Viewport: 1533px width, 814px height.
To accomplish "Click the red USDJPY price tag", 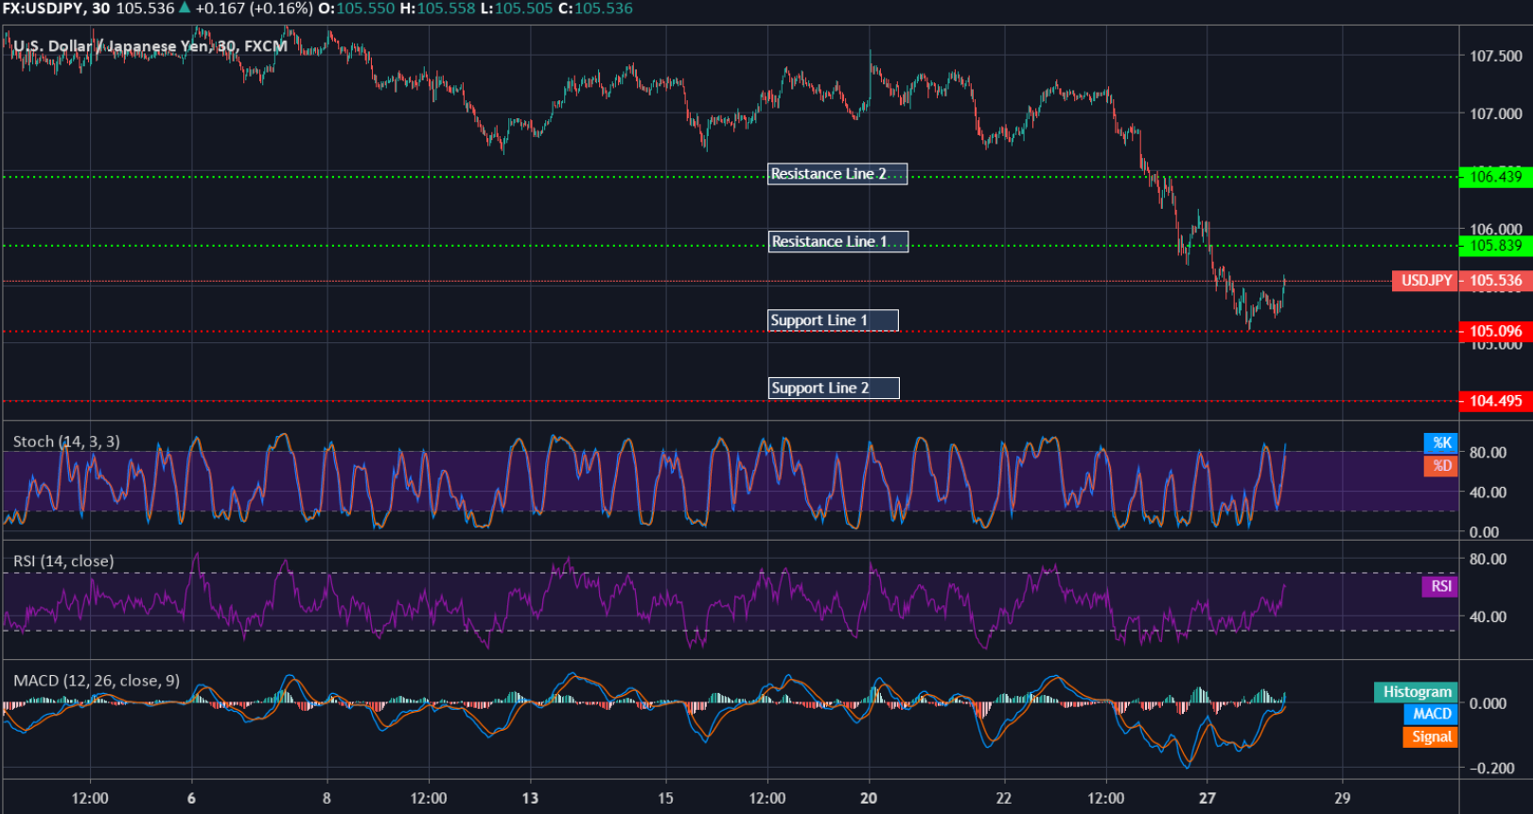I will pos(1425,281).
